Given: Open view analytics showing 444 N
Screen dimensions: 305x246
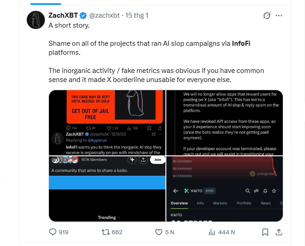Looking at the screenshot, I should click(212, 232).
